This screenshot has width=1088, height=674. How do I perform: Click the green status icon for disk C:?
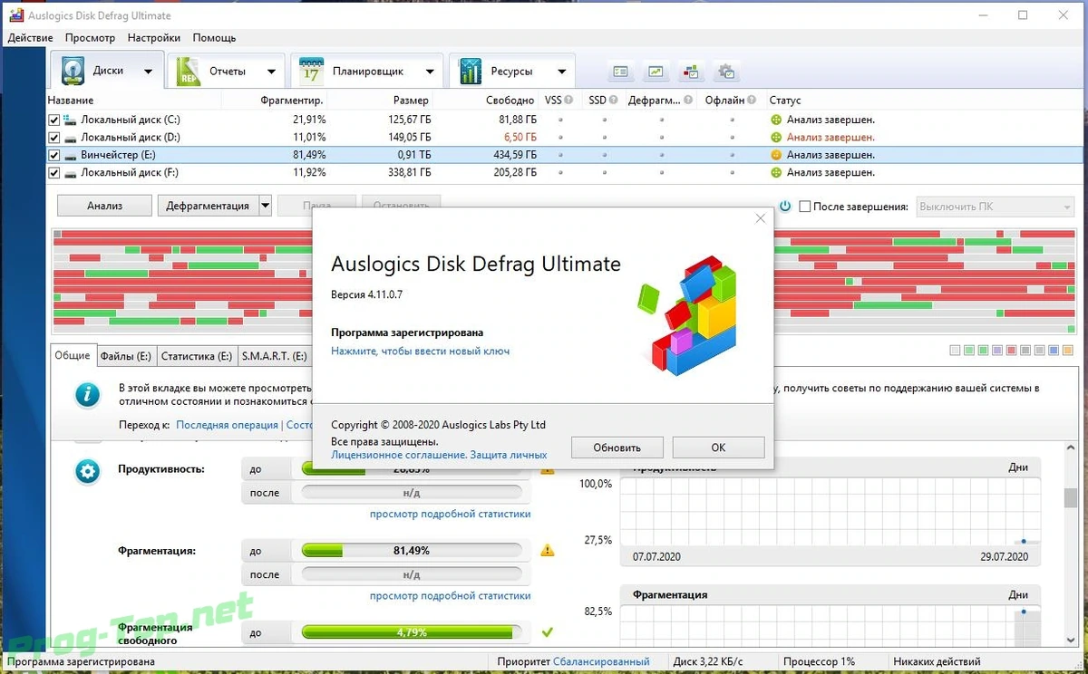pos(776,120)
